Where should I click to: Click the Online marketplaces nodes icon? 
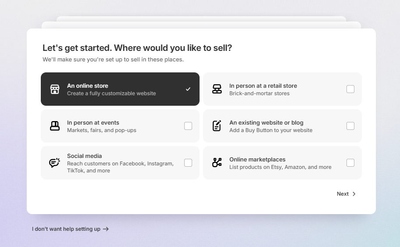point(217,163)
